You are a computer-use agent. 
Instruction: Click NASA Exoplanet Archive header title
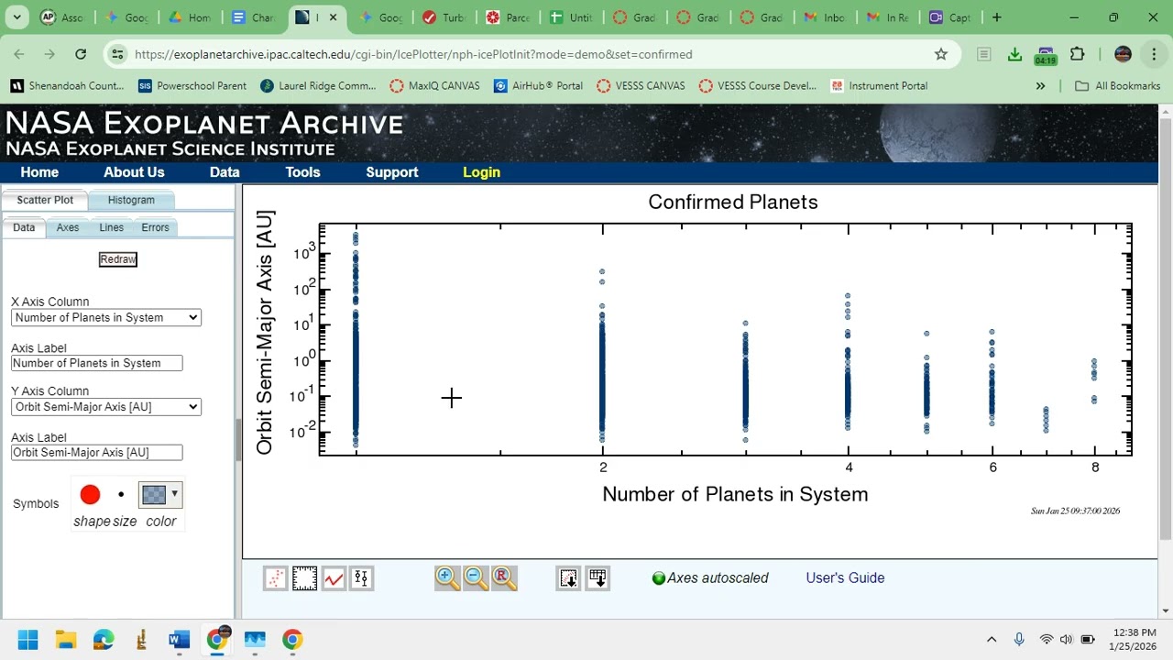click(x=204, y=124)
